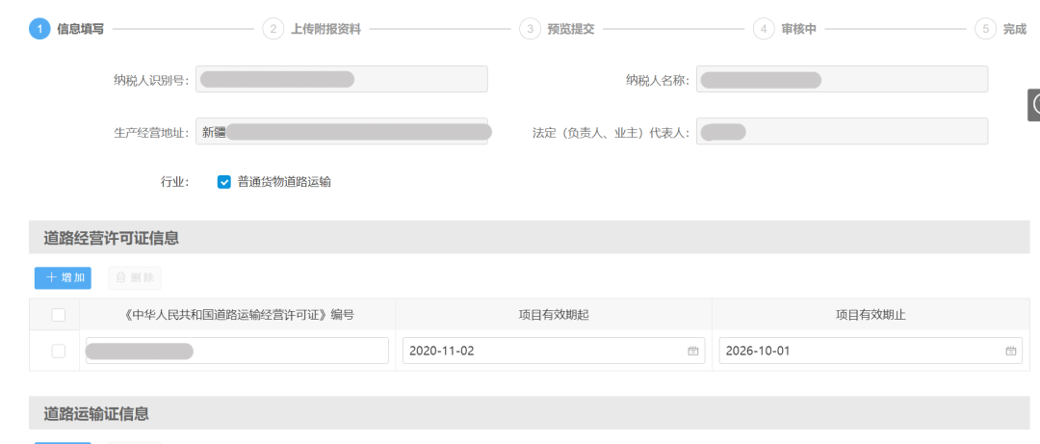Go to the 预览提交 step label
The width and height of the screenshot is (1040, 444).
click(x=571, y=29)
